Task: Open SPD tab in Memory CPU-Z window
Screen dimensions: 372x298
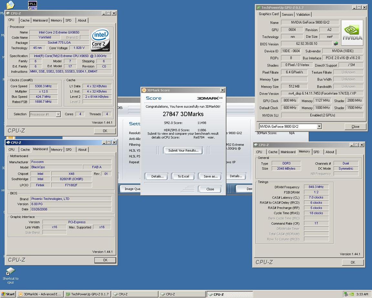Action: pyautogui.click(x=316, y=152)
